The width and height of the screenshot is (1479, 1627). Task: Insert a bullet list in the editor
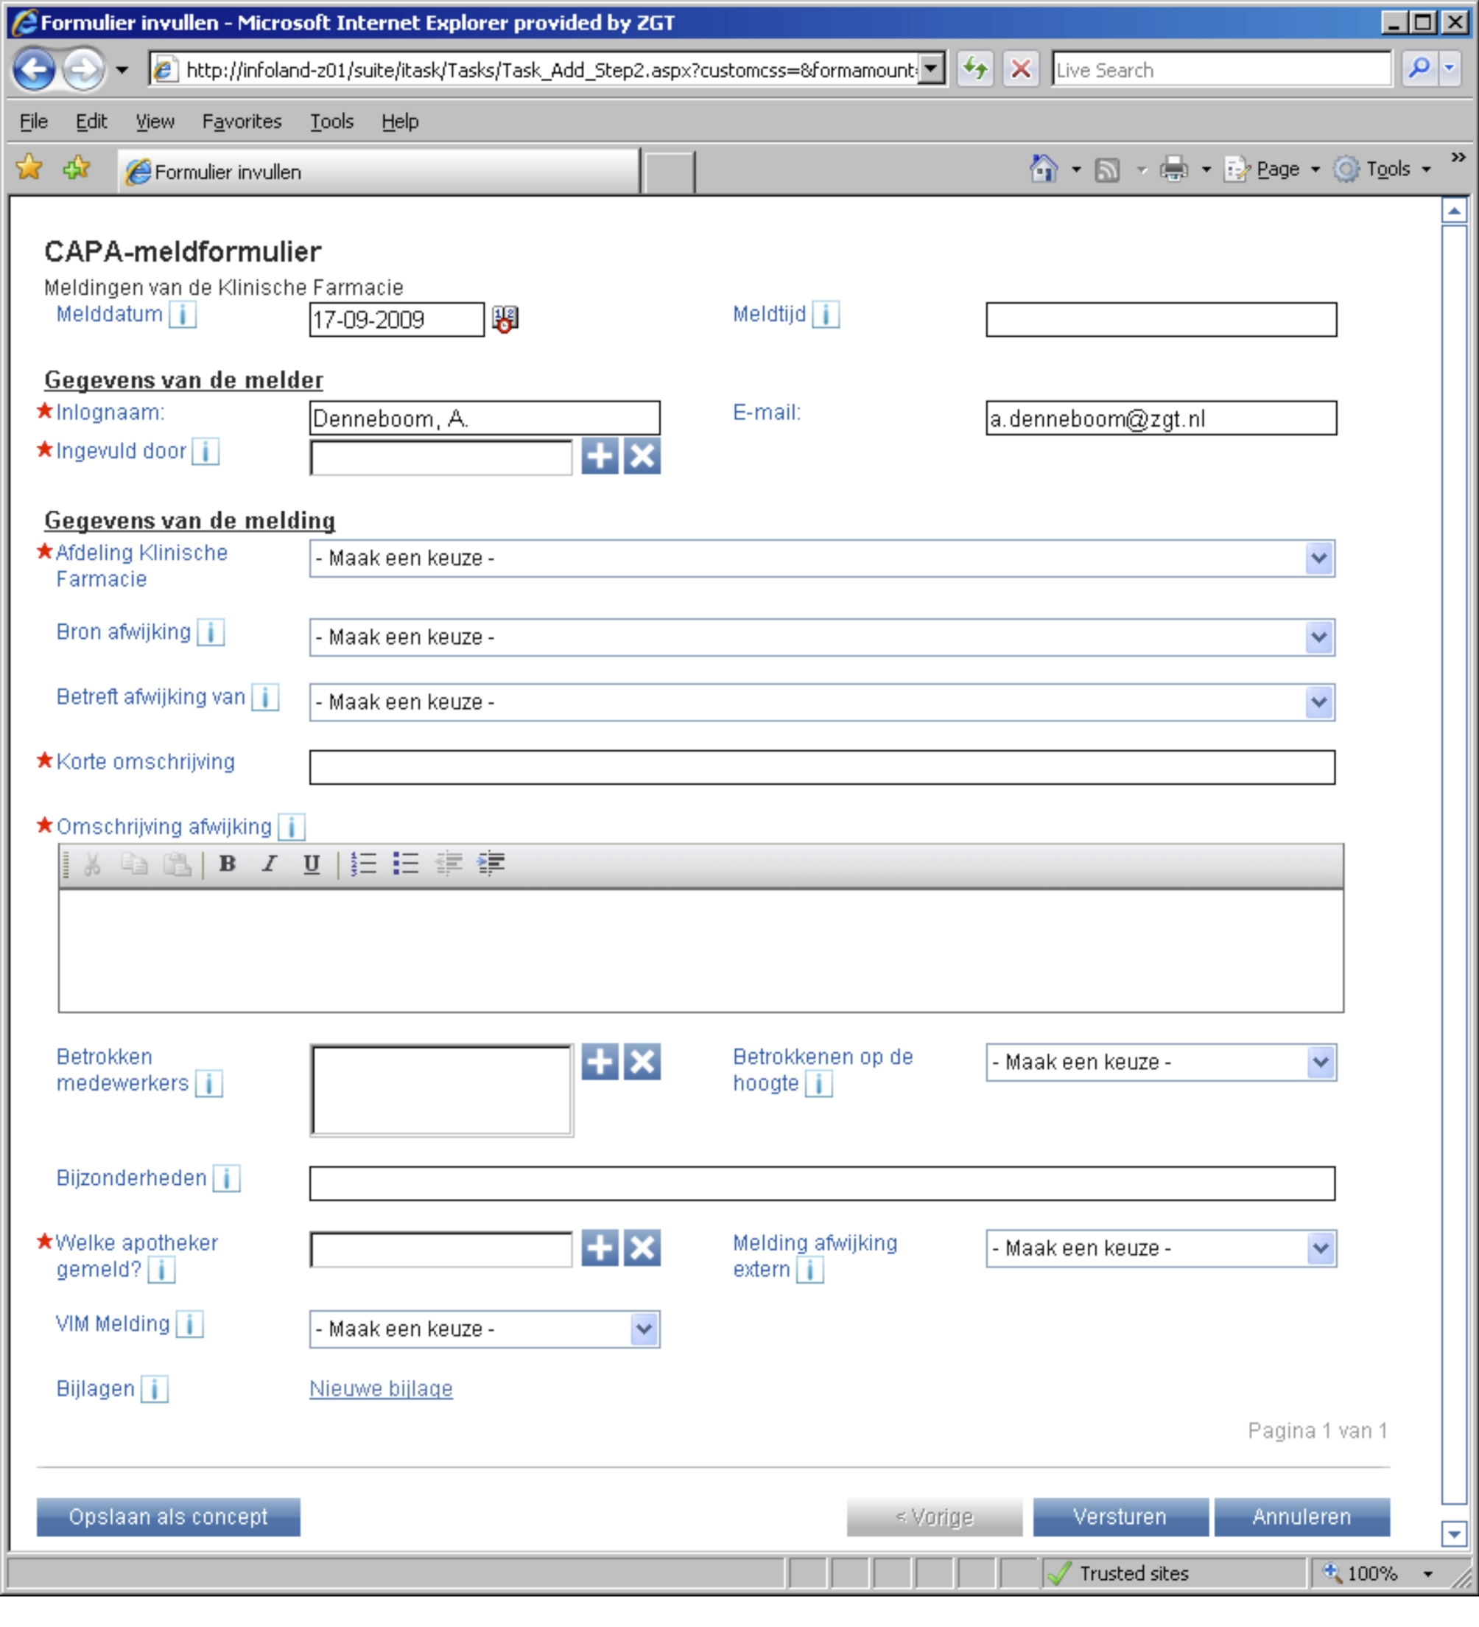pos(406,864)
